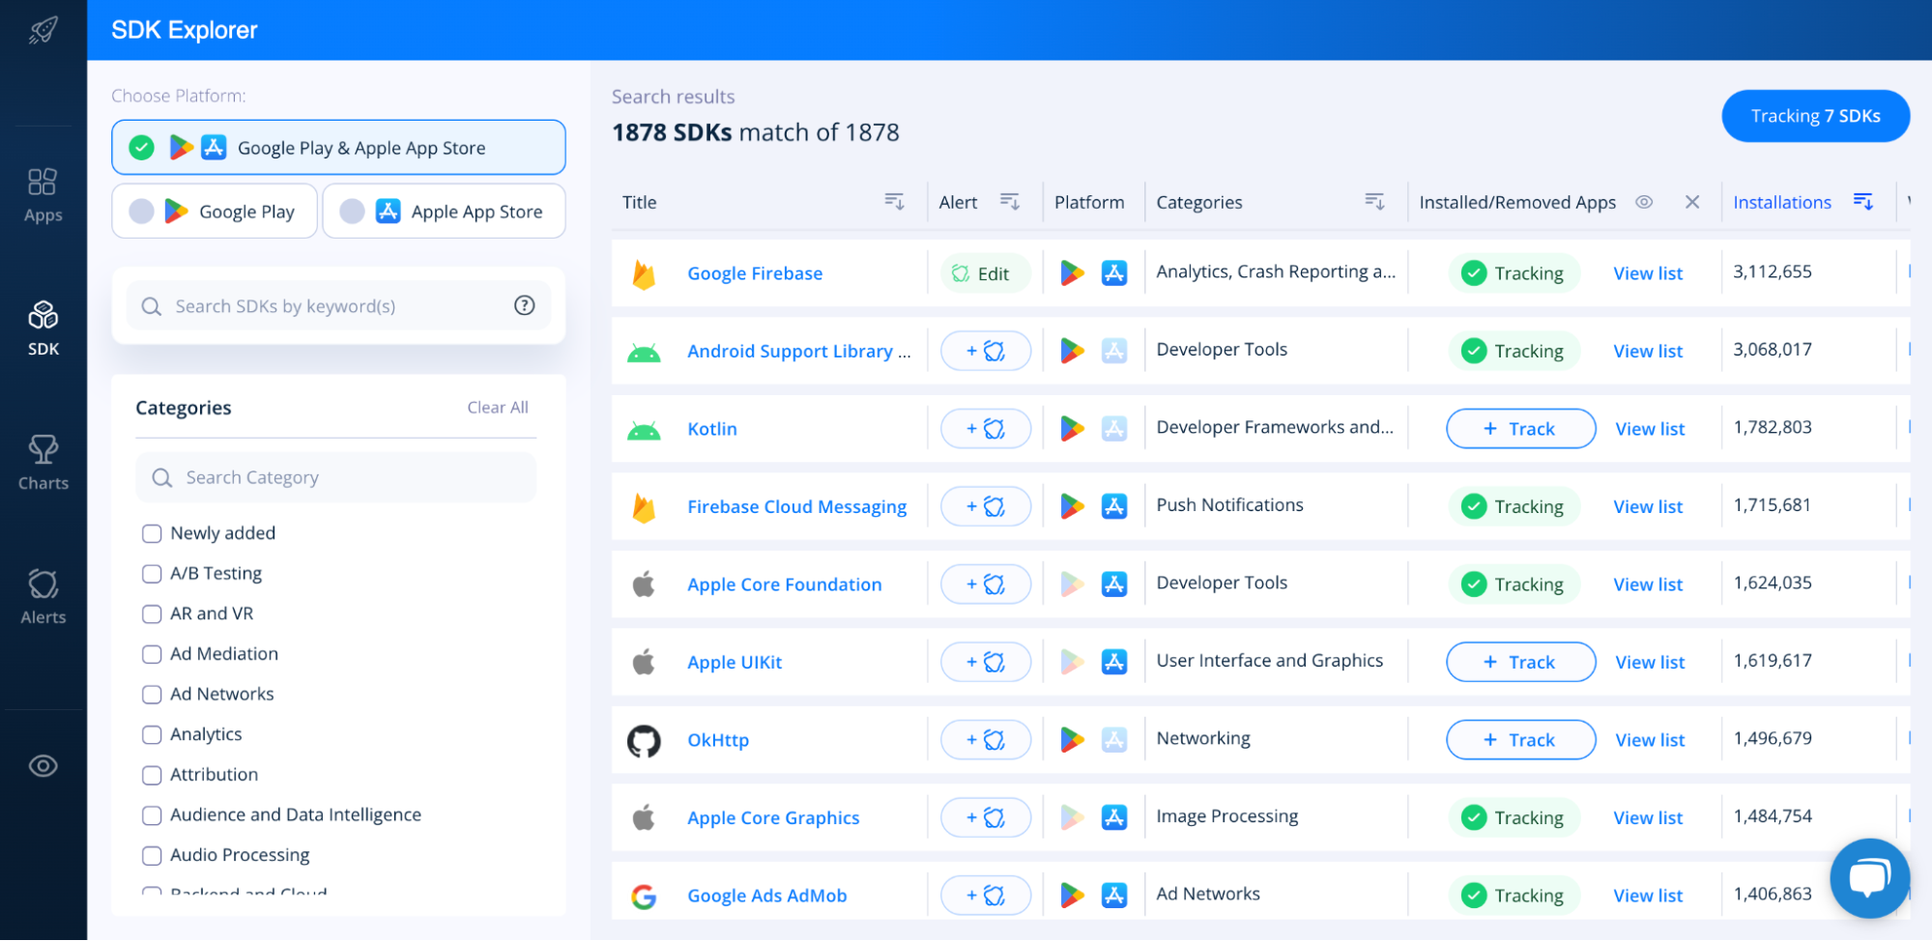Viewport: 1932px width, 941px height.
Task: Open the Google Firebase SDK link
Action: (755, 273)
